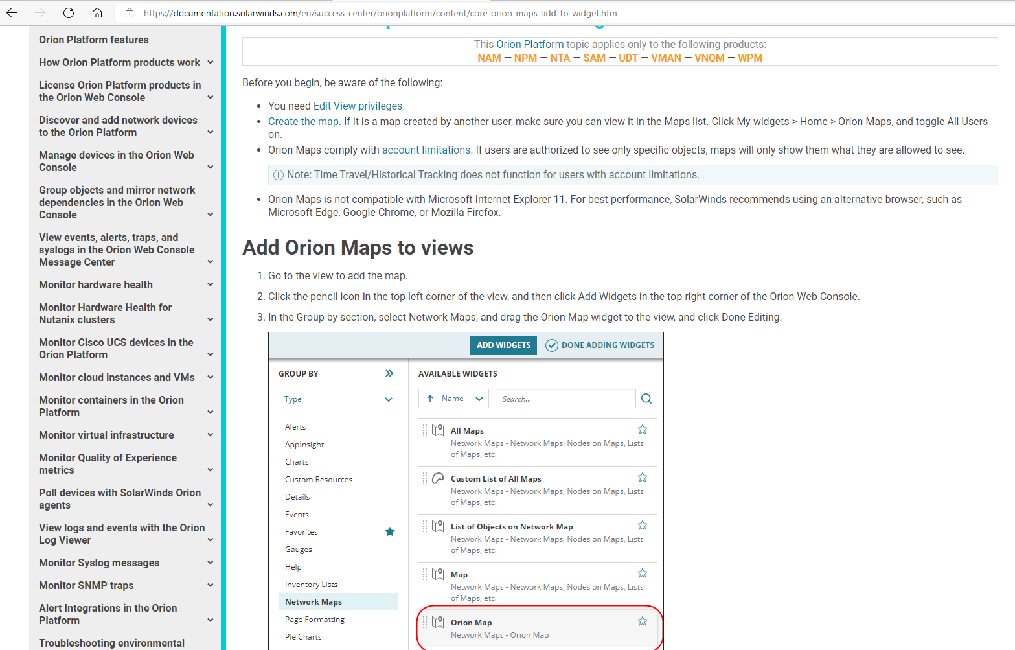
Task: Reload the page with the refresh icon
Action: 69,12
